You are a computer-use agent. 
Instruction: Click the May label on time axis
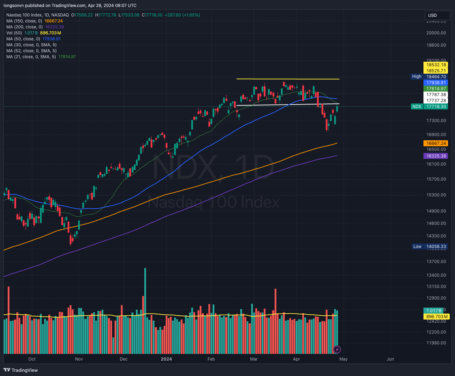pos(343,359)
